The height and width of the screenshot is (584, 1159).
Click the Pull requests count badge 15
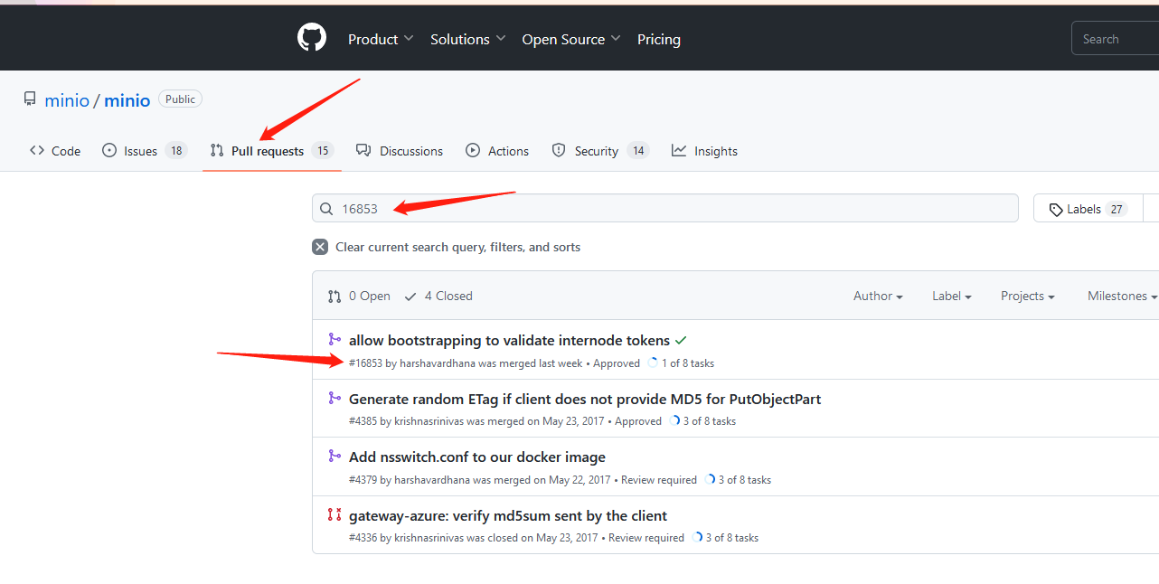[323, 151]
